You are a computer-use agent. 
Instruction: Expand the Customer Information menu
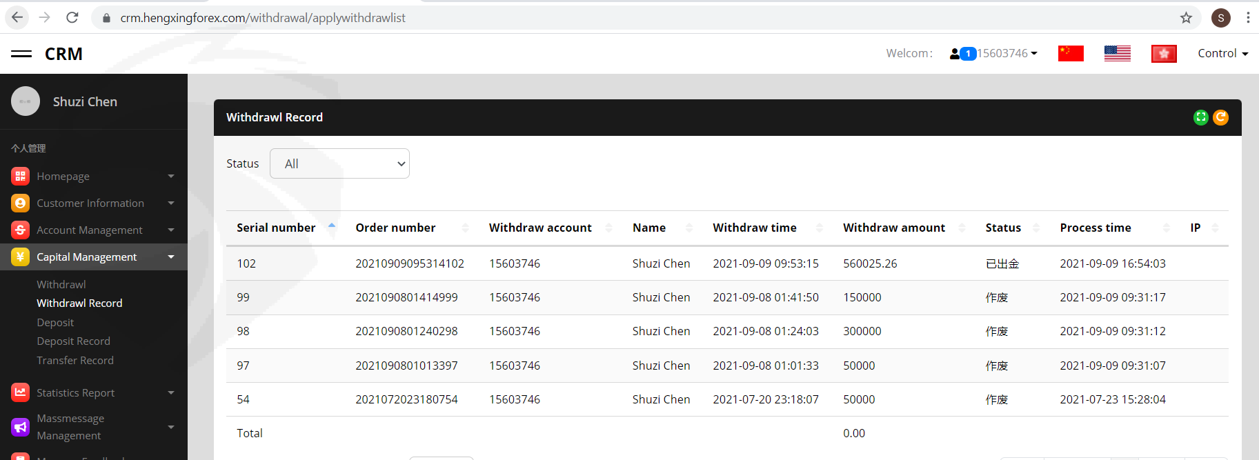pyautogui.click(x=90, y=203)
